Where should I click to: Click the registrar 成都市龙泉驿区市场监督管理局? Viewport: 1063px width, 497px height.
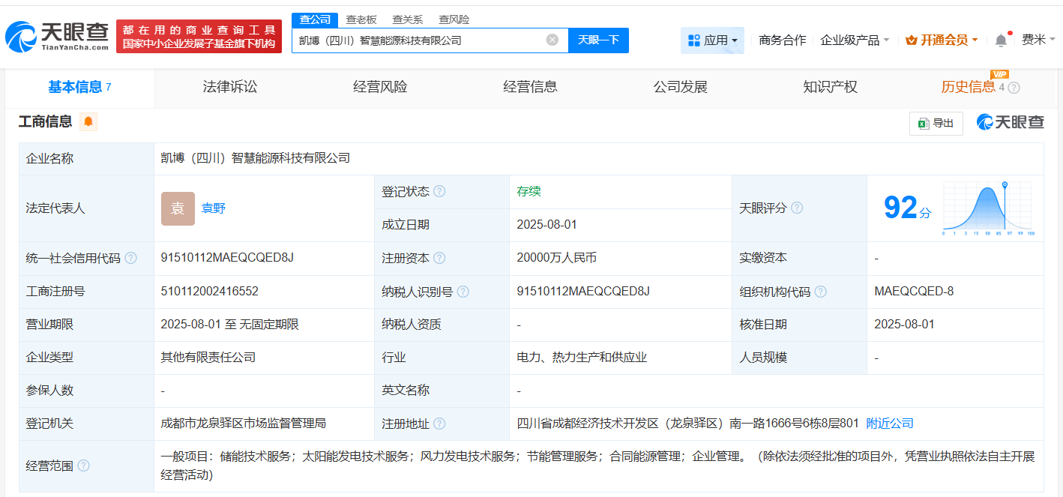[x=244, y=424]
